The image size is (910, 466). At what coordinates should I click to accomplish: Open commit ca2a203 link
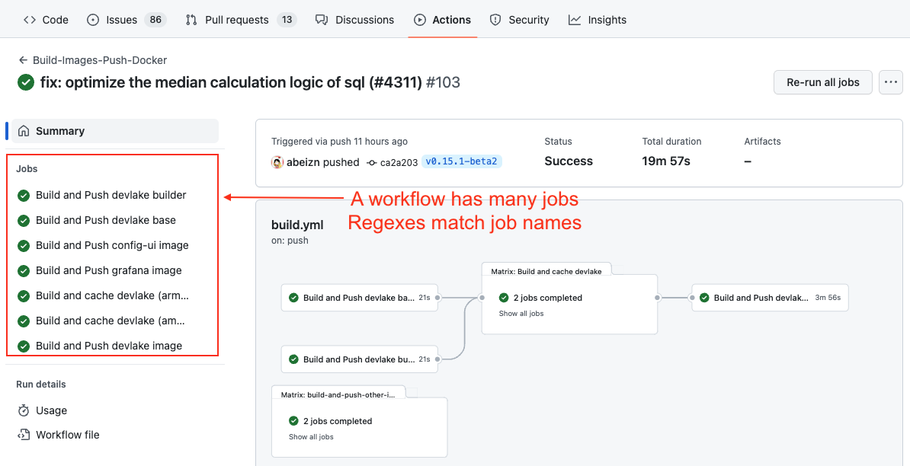pyautogui.click(x=398, y=162)
